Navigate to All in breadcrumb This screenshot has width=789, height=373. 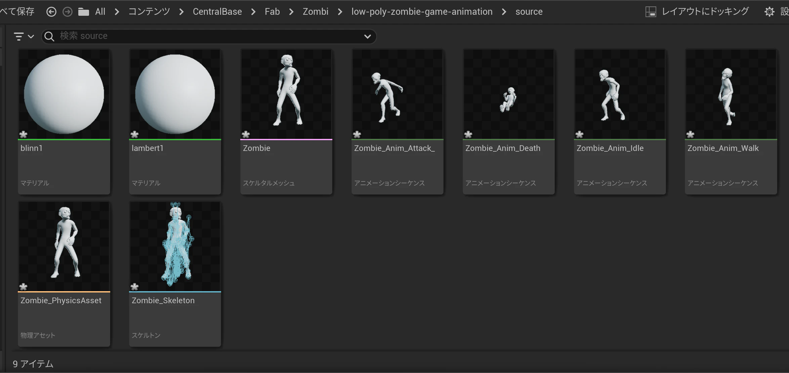[100, 12]
